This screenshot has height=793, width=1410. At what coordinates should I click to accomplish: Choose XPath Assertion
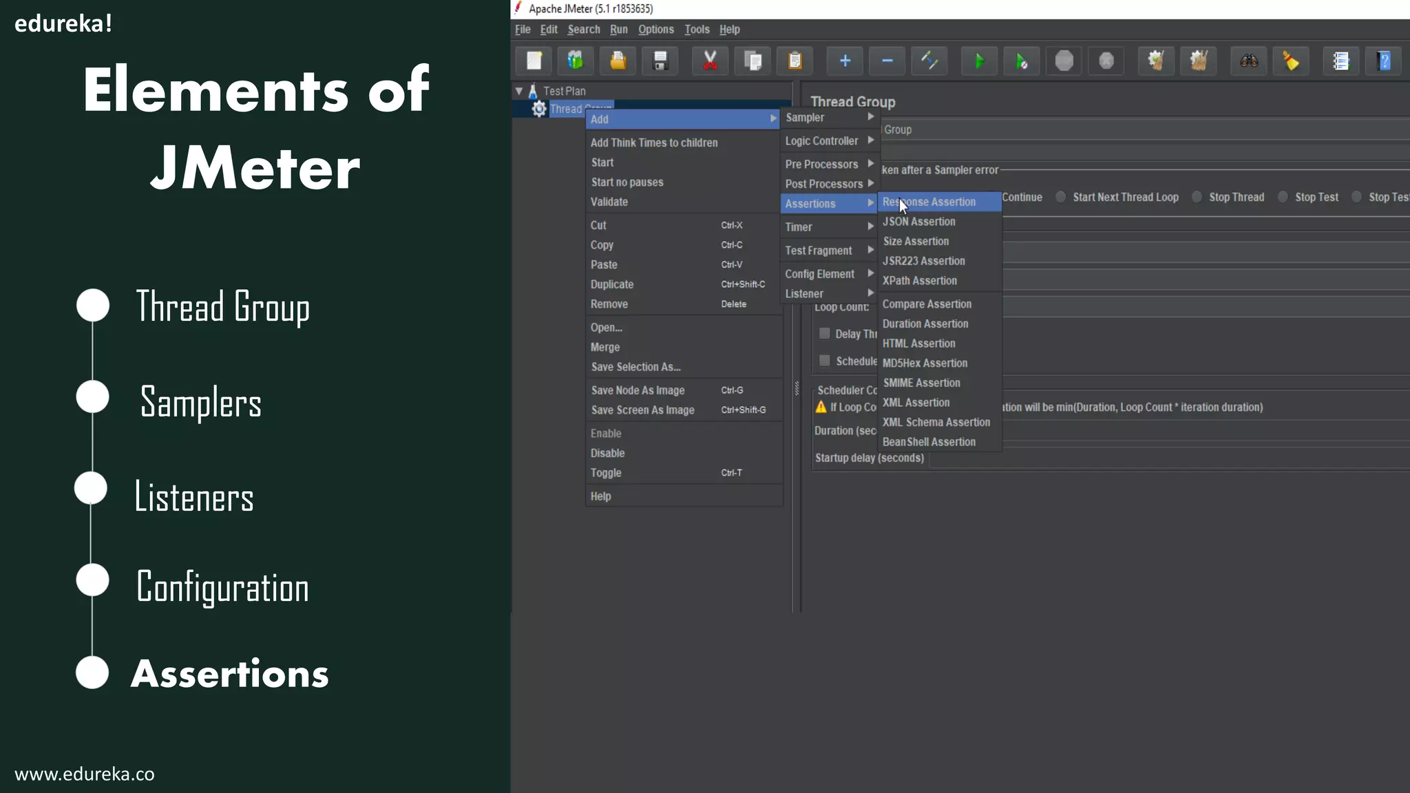(x=940, y=281)
